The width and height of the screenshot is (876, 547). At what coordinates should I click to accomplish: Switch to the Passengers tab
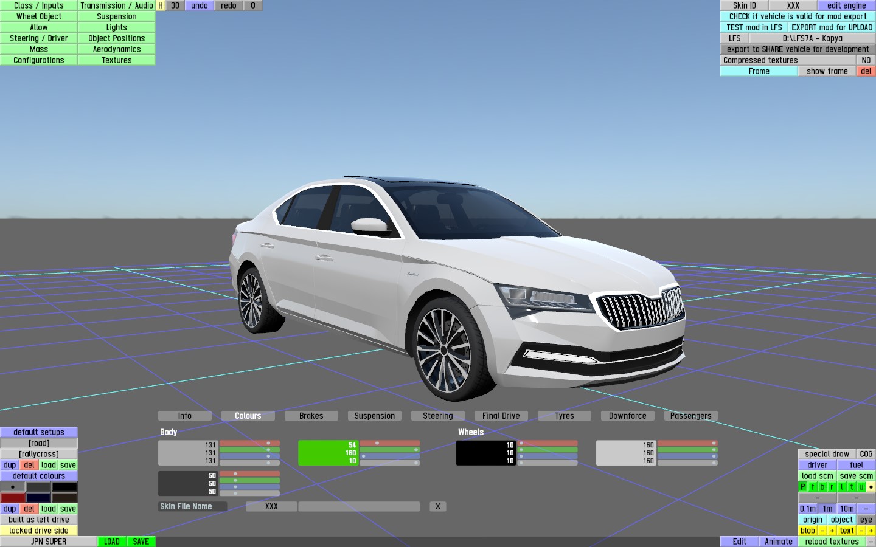coord(691,416)
